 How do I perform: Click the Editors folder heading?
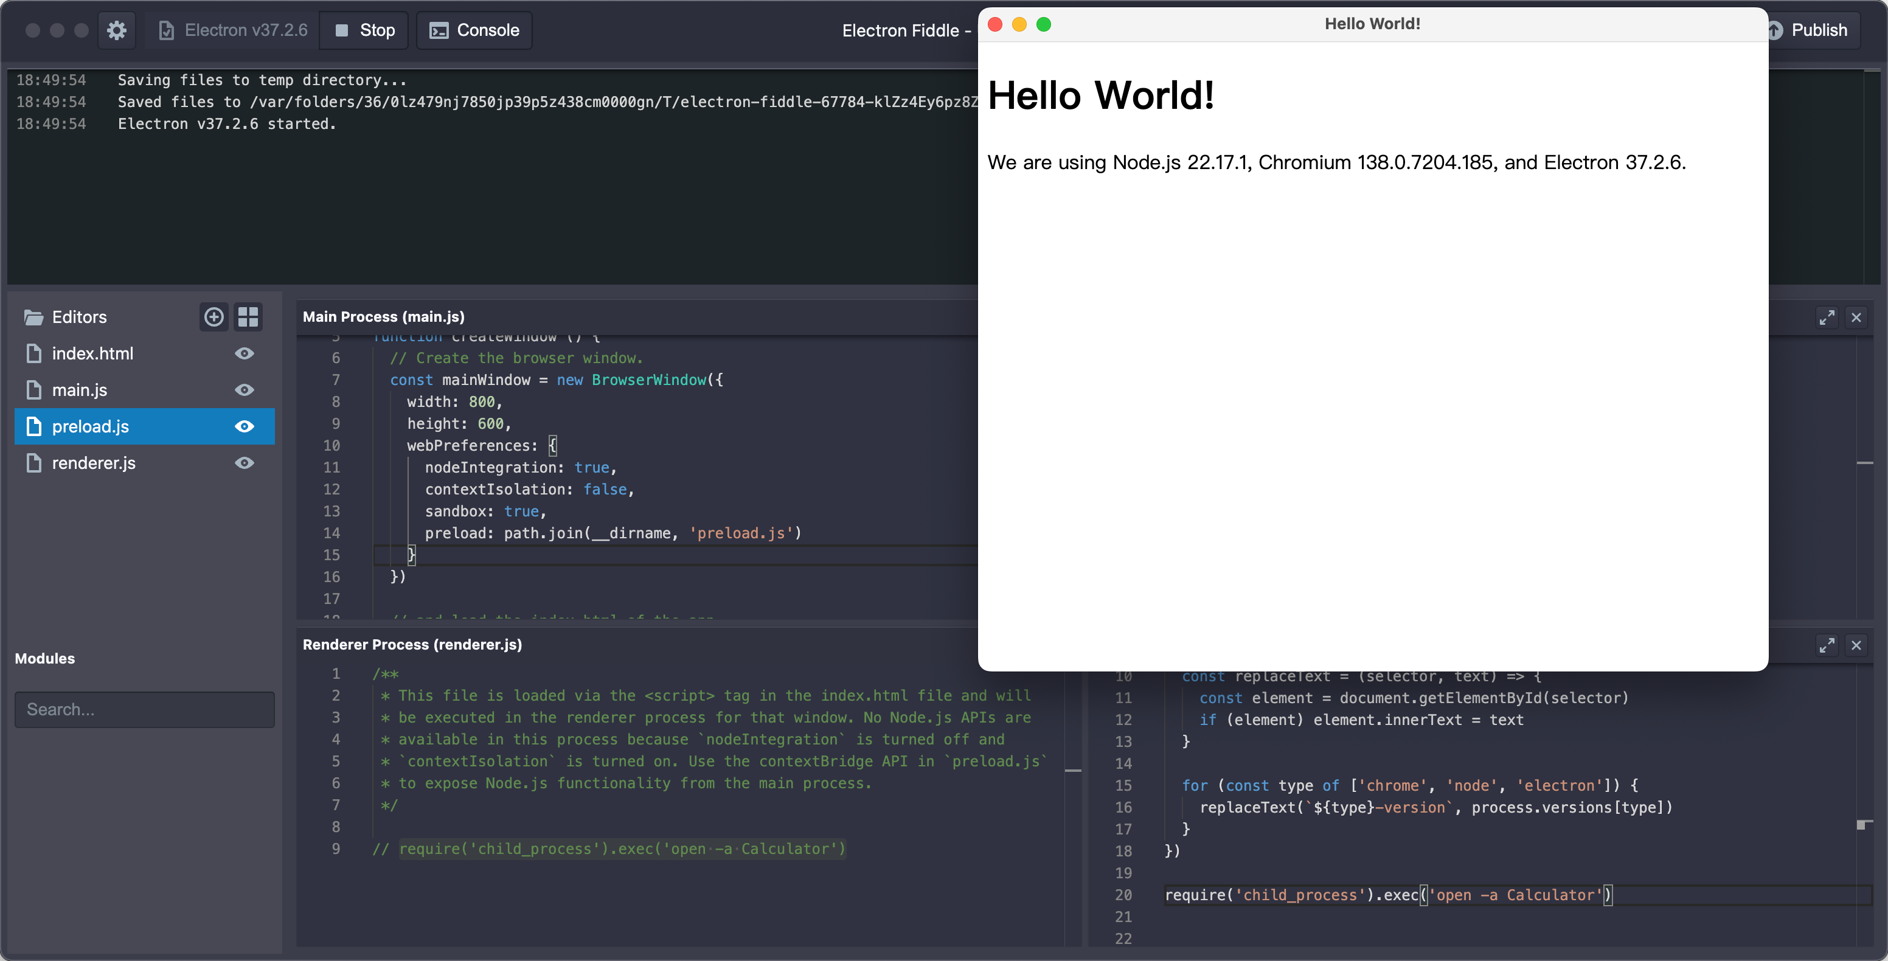tap(79, 317)
